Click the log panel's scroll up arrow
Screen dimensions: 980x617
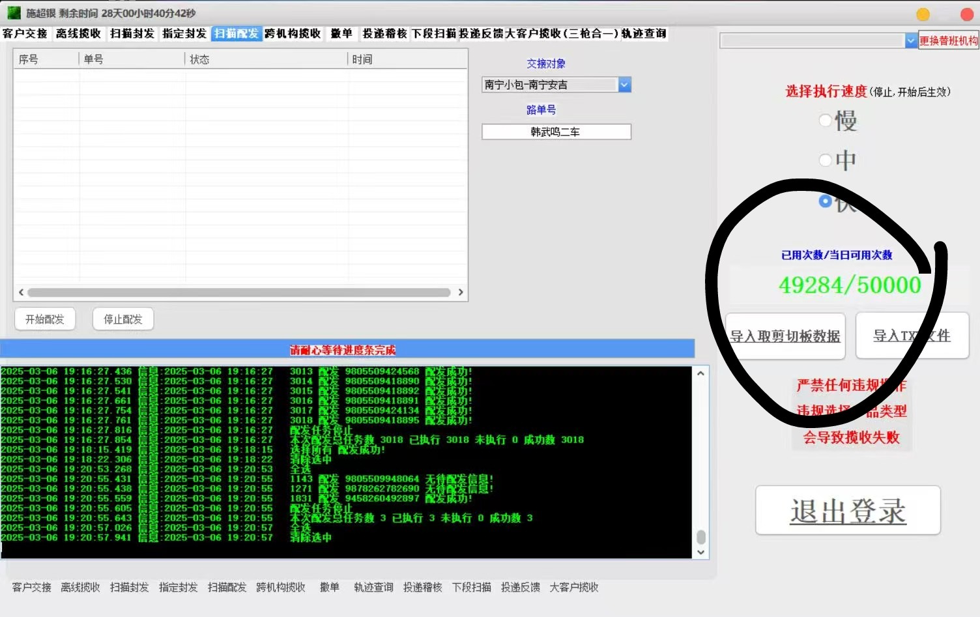[x=700, y=373]
